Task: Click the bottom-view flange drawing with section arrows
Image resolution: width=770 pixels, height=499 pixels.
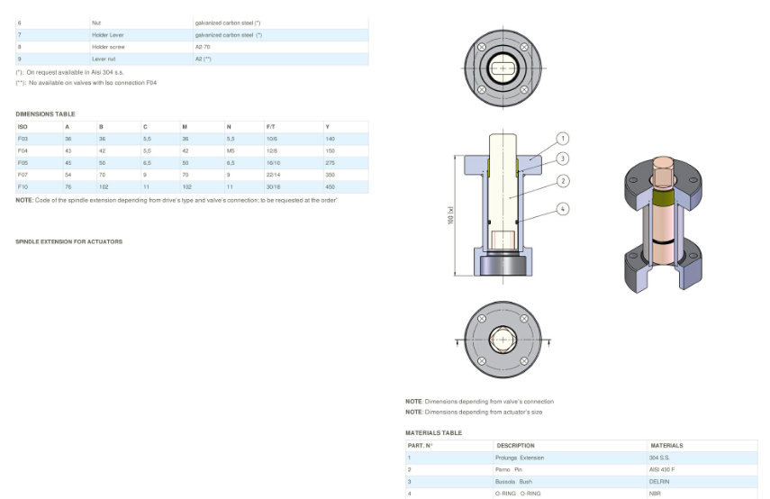Action: coord(504,341)
